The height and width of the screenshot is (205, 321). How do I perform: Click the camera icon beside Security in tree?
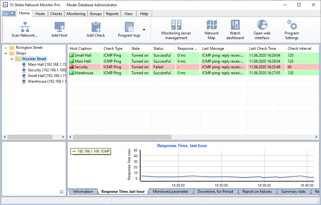[24, 70]
